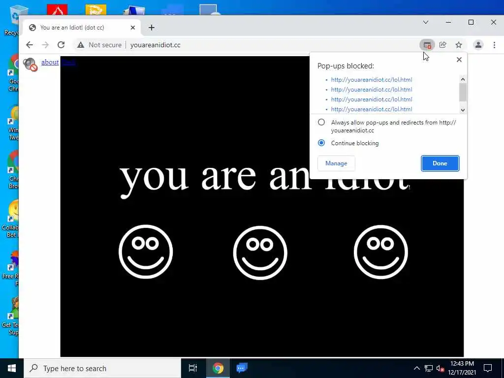The image size is (504, 378).
Task: Click the pop-up blocked icon in address bar
Action: coord(427,45)
